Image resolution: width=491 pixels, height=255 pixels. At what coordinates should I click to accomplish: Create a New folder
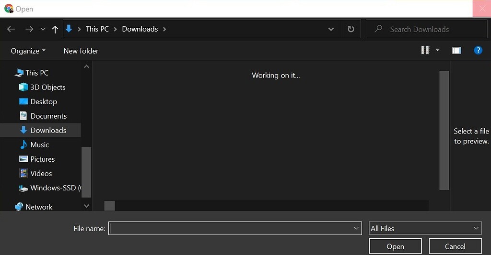pyautogui.click(x=81, y=51)
